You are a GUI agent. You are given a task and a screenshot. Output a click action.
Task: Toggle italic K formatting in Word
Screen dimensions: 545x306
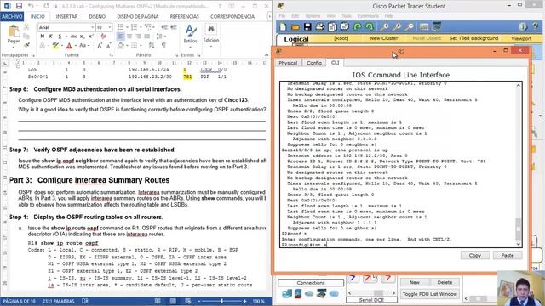(51, 36)
